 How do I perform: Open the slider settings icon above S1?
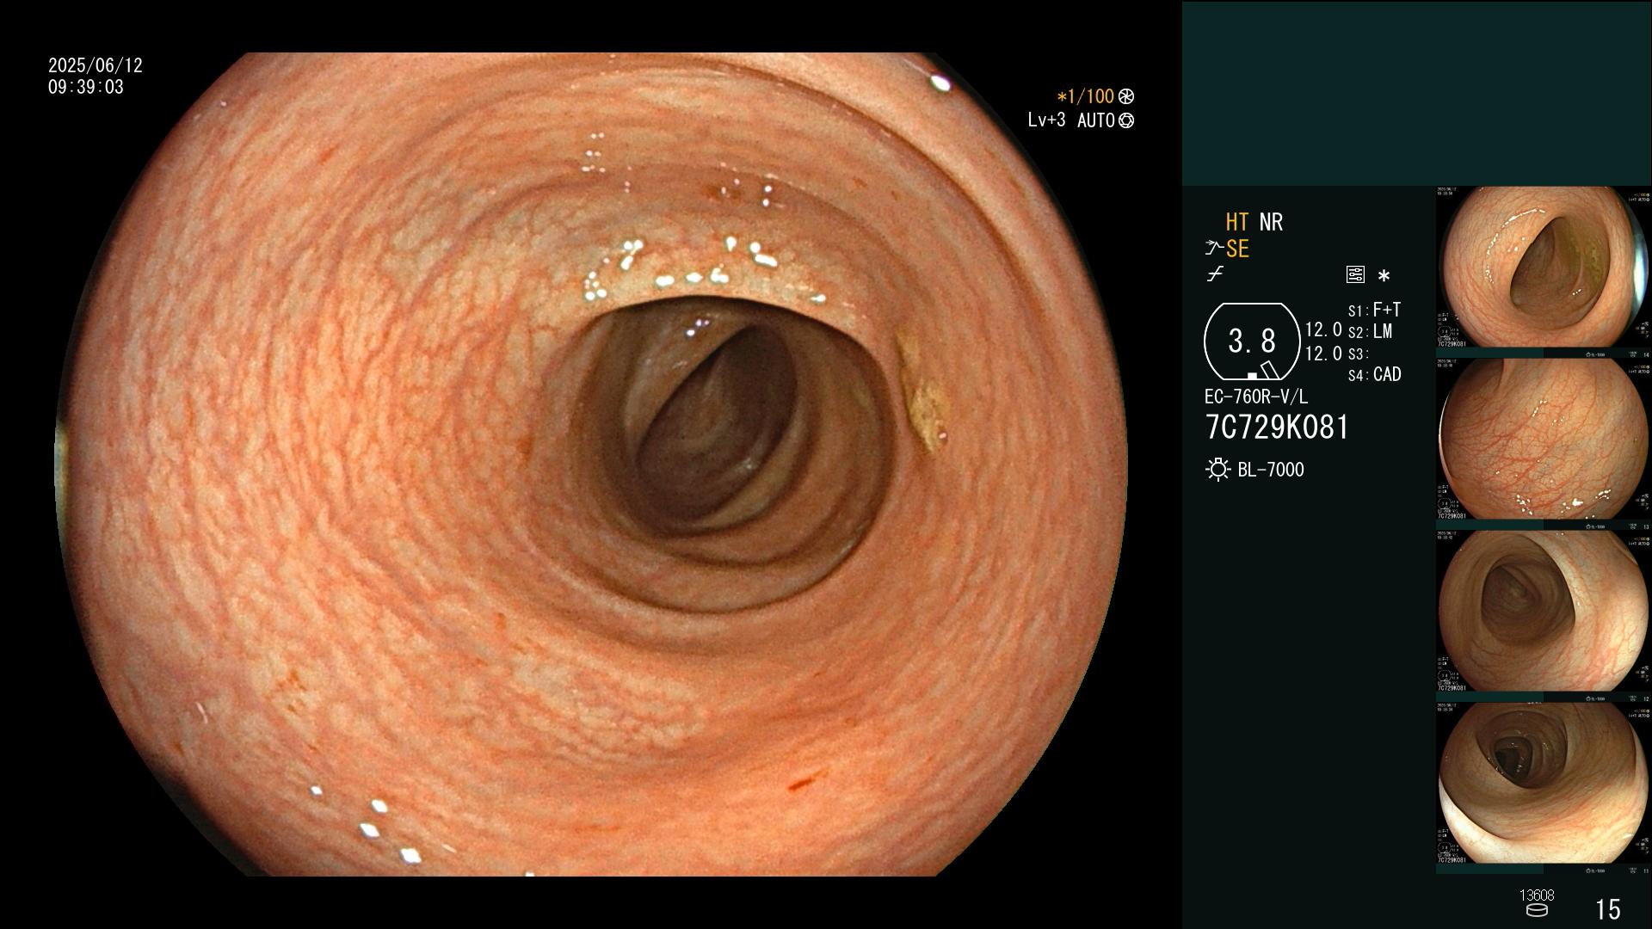point(1355,274)
